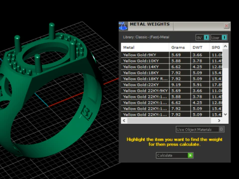
Task: Click the Metal Weights flask icon
Action: [123, 26]
